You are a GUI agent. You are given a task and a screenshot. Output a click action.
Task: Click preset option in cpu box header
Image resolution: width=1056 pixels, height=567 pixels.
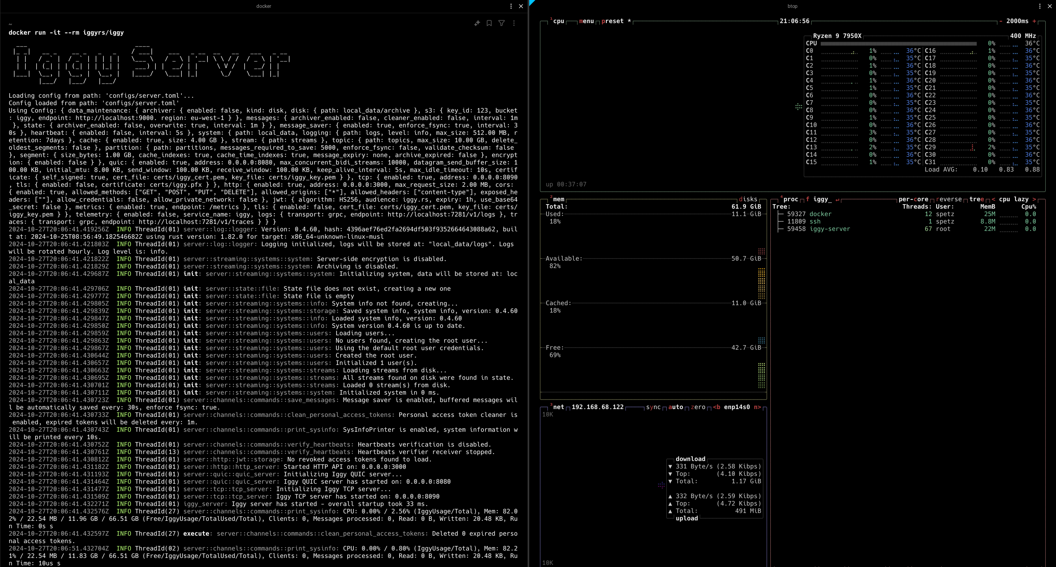(x=612, y=21)
